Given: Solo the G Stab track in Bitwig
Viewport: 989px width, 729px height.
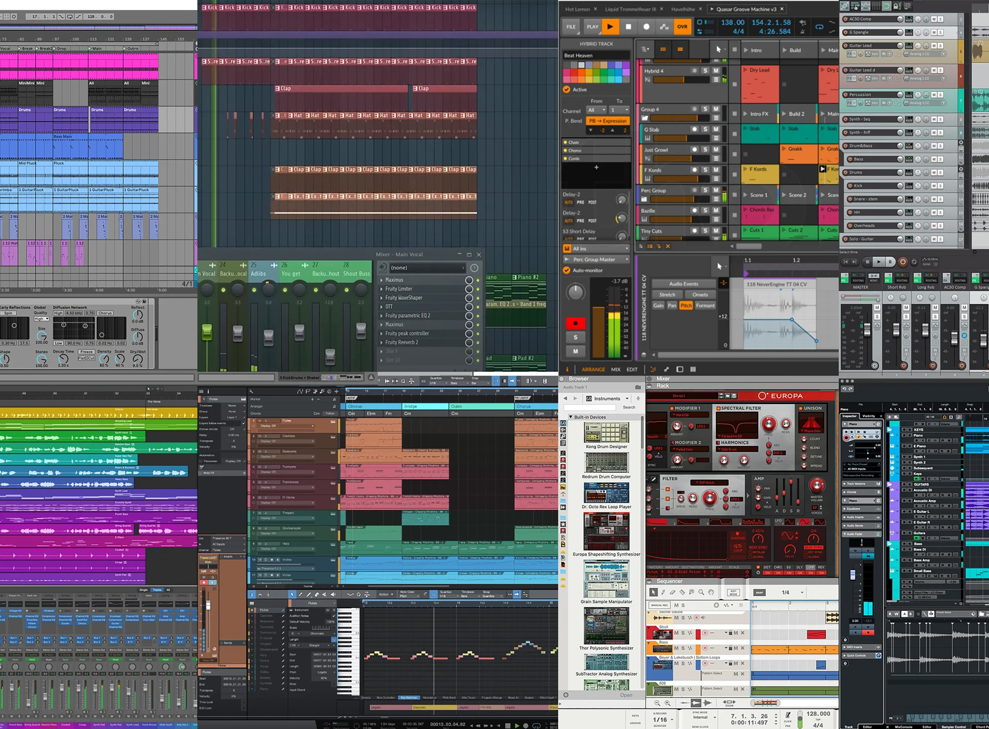Looking at the screenshot, I should click(705, 129).
